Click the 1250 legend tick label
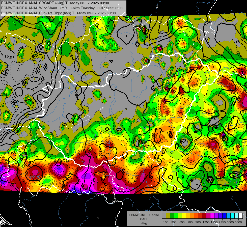This screenshot has height=227, width=247. (206, 222)
